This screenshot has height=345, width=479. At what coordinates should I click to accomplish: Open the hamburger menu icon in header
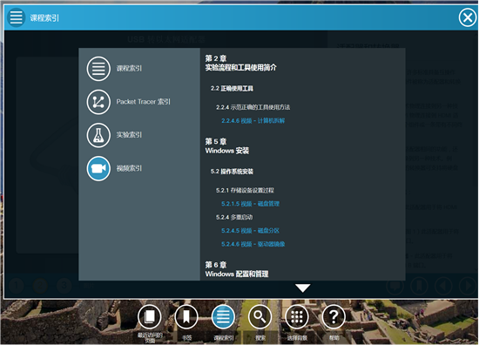(x=16, y=17)
